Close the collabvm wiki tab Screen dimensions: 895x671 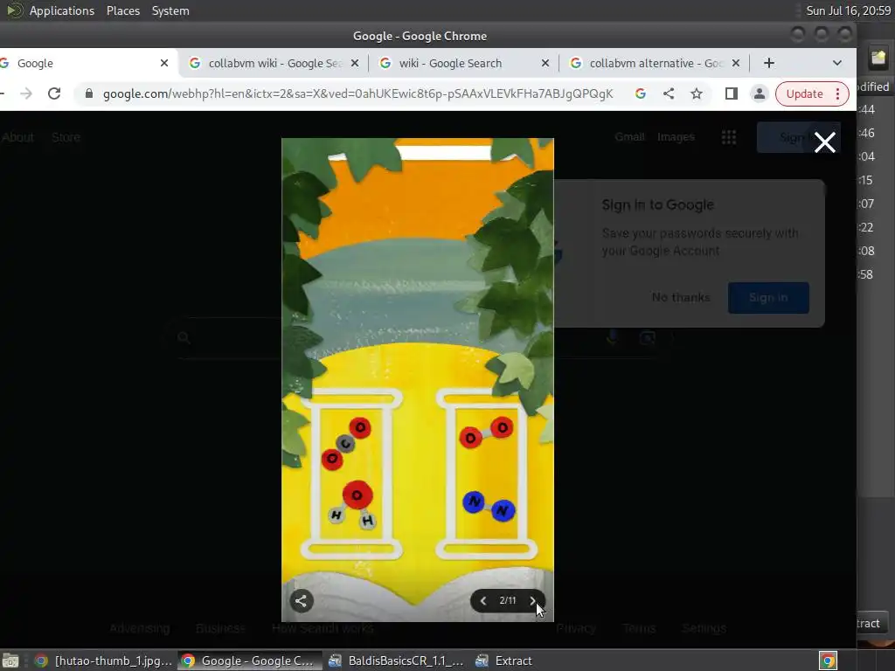pos(355,63)
